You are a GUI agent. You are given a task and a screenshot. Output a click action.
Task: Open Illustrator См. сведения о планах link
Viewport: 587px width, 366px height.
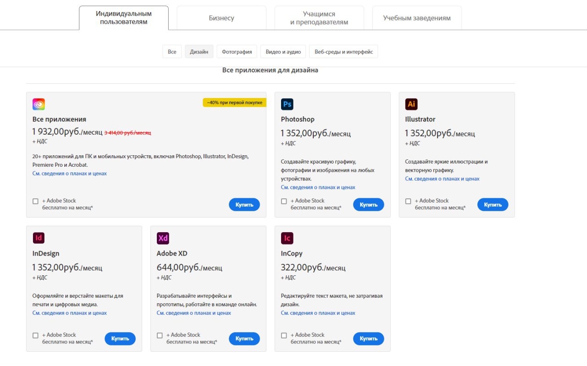coord(443,179)
